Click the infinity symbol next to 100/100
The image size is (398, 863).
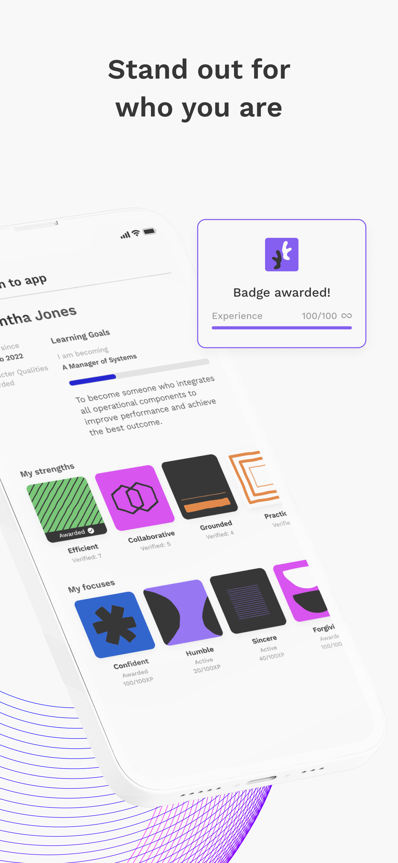(x=347, y=316)
